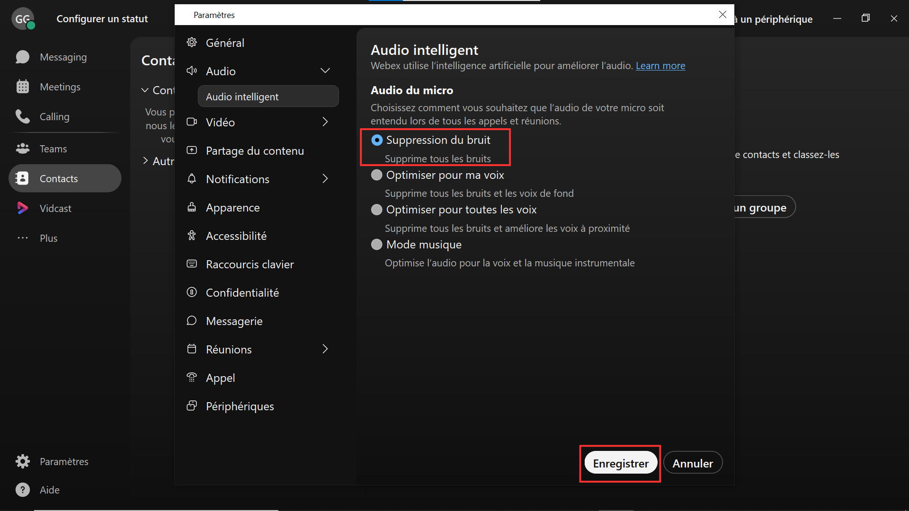Click the Accessibilité person icon
The height and width of the screenshot is (511, 909).
pos(192,236)
